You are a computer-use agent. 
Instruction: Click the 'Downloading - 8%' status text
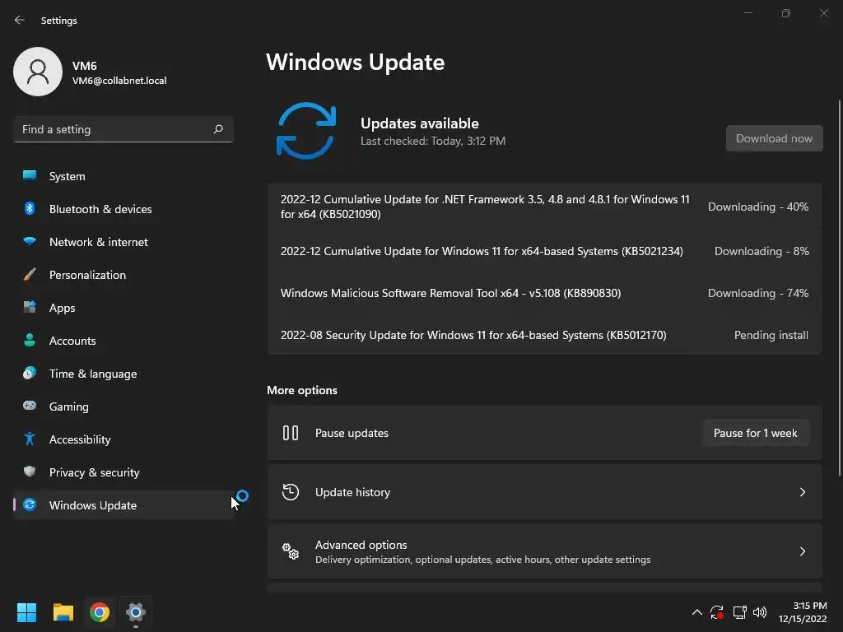pos(761,251)
